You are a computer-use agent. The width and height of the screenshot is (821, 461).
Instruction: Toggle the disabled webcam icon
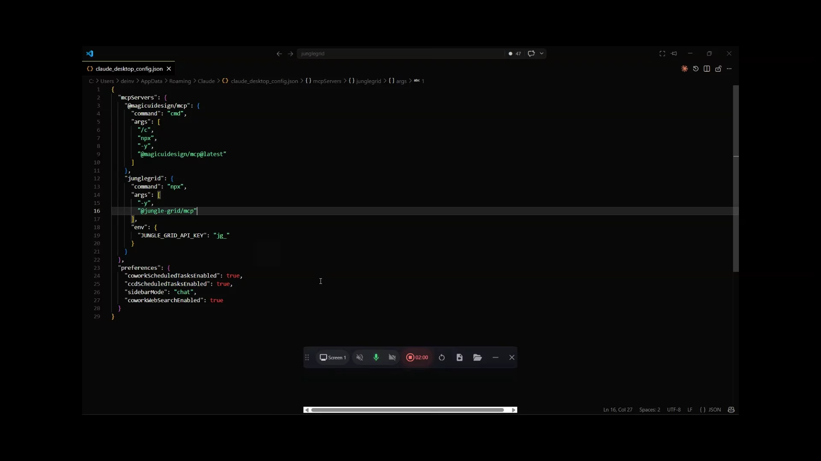[x=392, y=357]
